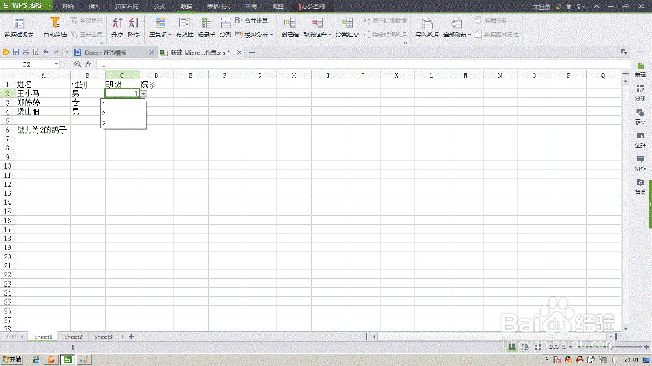
Task: Open a new document tab with plus
Action: coord(252,52)
